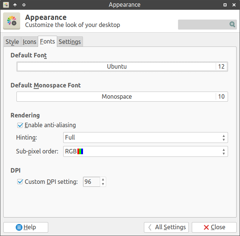Click the up-arrow shade icon in title bar
240x236 pixels.
15,5
